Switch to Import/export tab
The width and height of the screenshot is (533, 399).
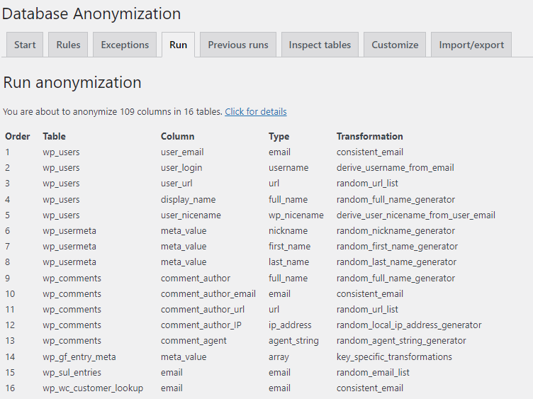point(471,45)
